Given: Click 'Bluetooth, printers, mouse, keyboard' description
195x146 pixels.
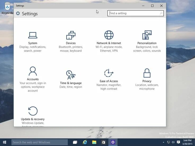Looking at the screenshot, I should click(71, 49).
